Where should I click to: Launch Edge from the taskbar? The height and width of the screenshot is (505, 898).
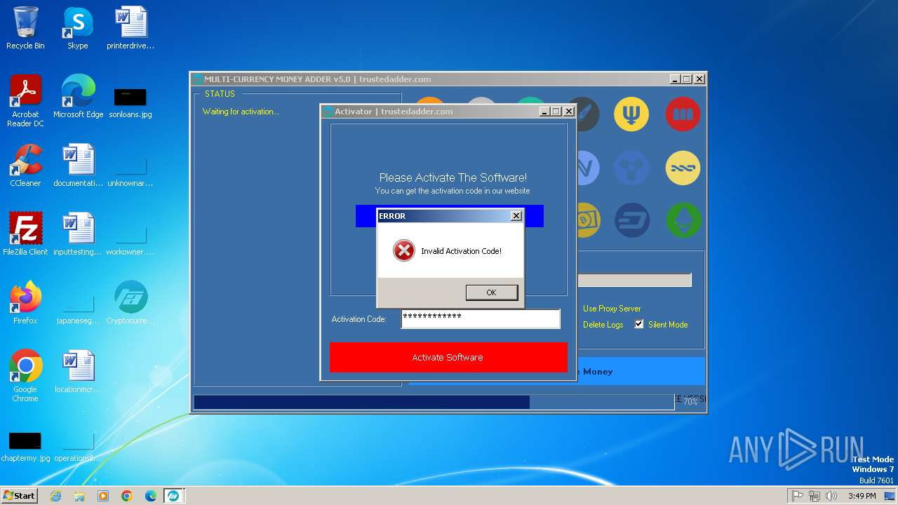pos(151,496)
